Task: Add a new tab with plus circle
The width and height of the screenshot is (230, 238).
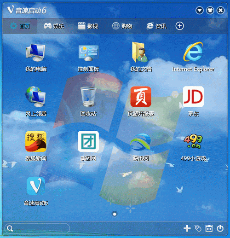Action: coord(179,26)
